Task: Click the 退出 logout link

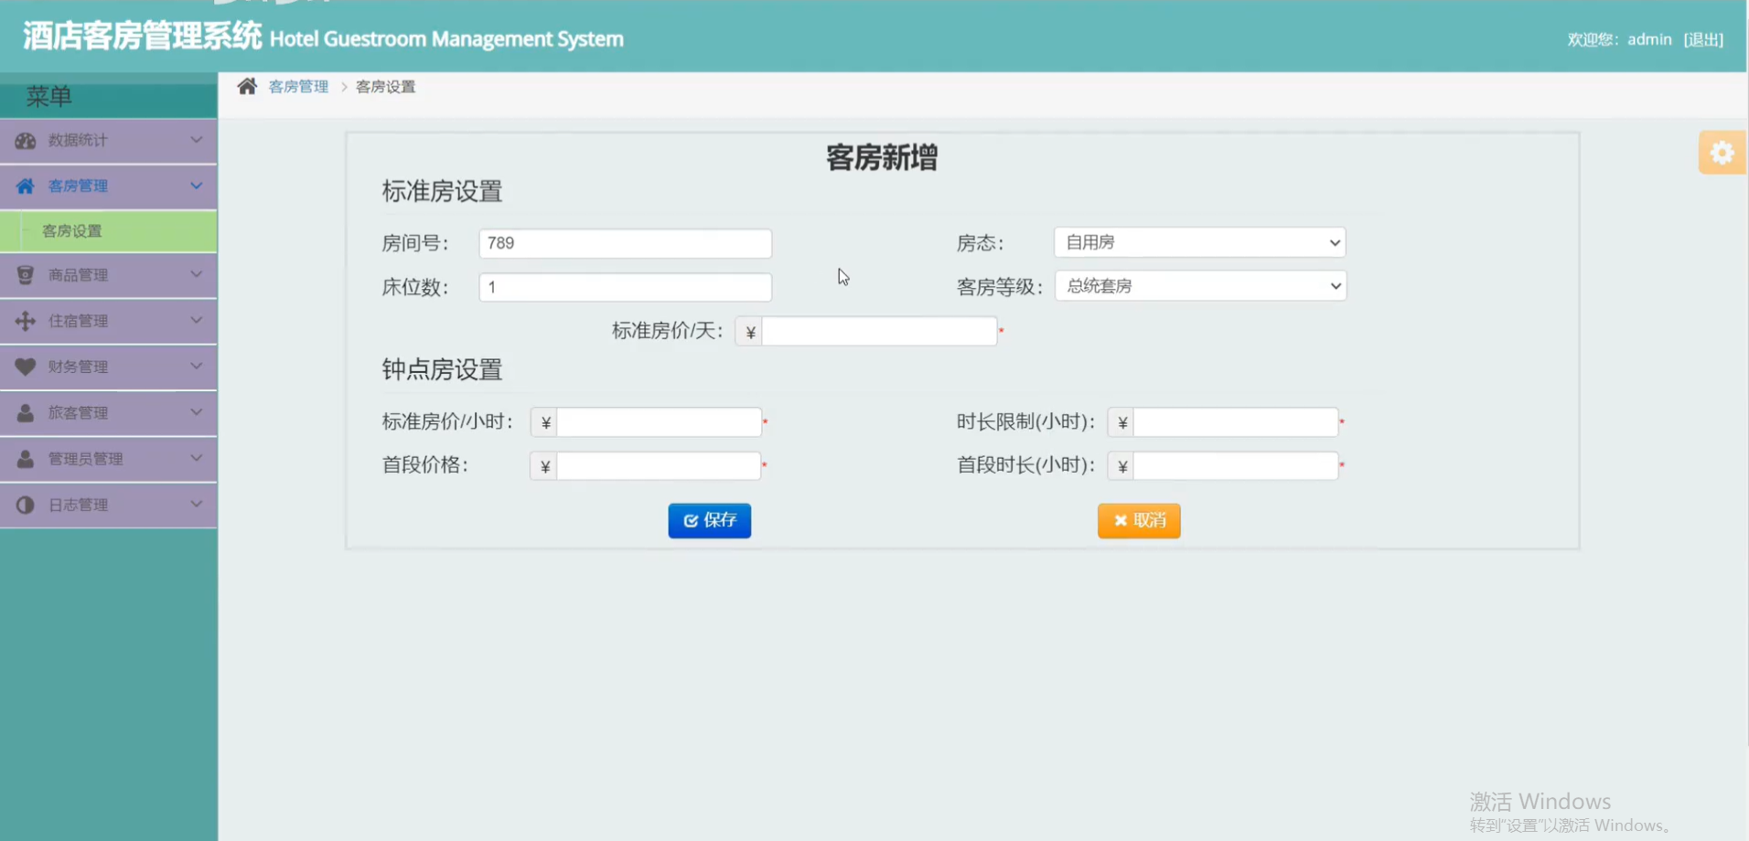Action: (x=1703, y=39)
